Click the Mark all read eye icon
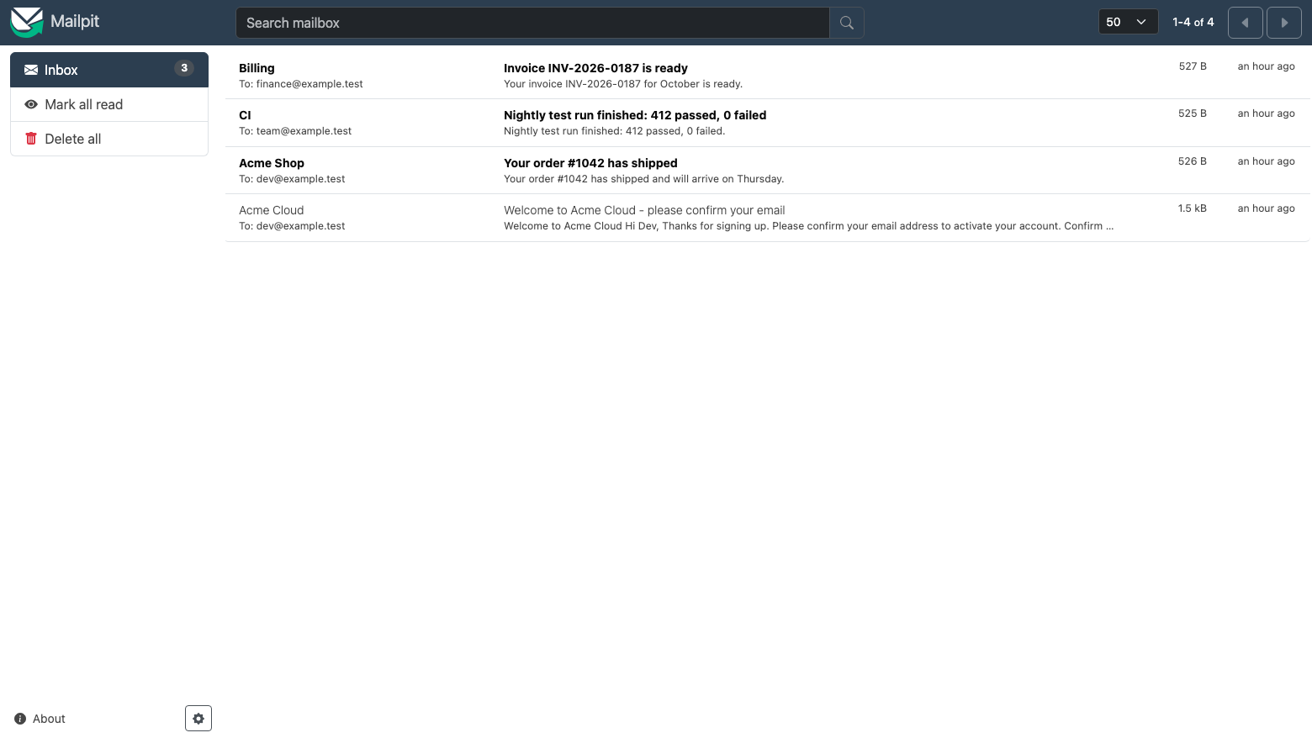Screen dimensions: 1312x738 pos(31,104)
